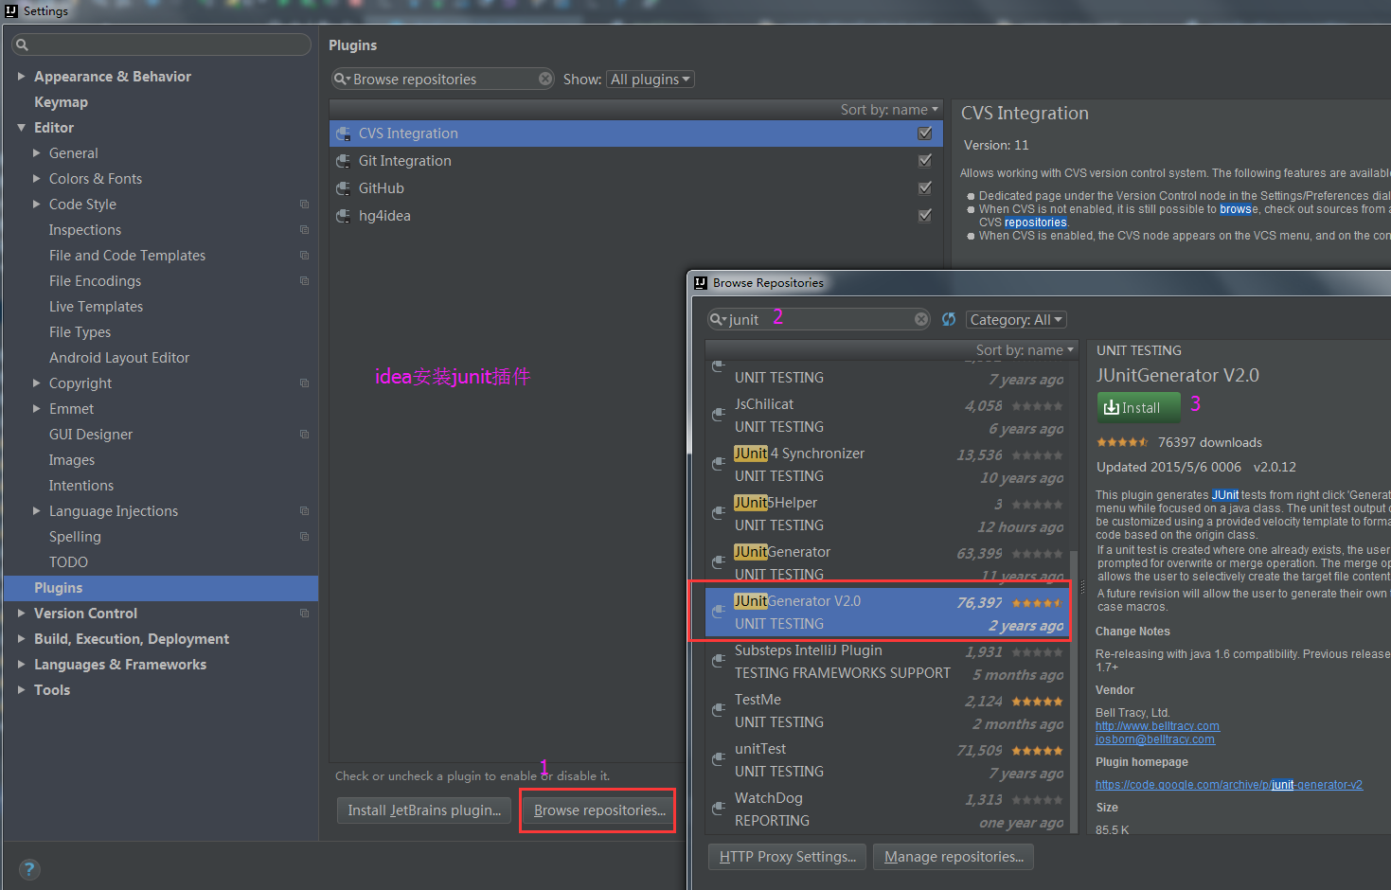Select the JUnitGenerator V2.0 plugin row
The height and width of the screenshot is (890, 1391).
click(888, 613)
